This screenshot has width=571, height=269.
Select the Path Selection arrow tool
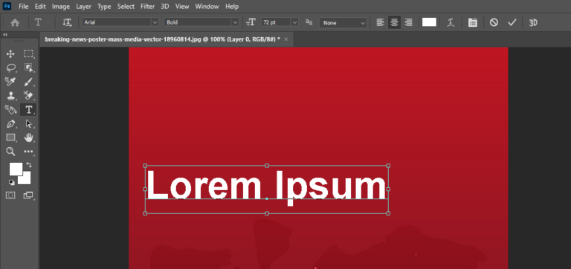click(x=28, y=124)
